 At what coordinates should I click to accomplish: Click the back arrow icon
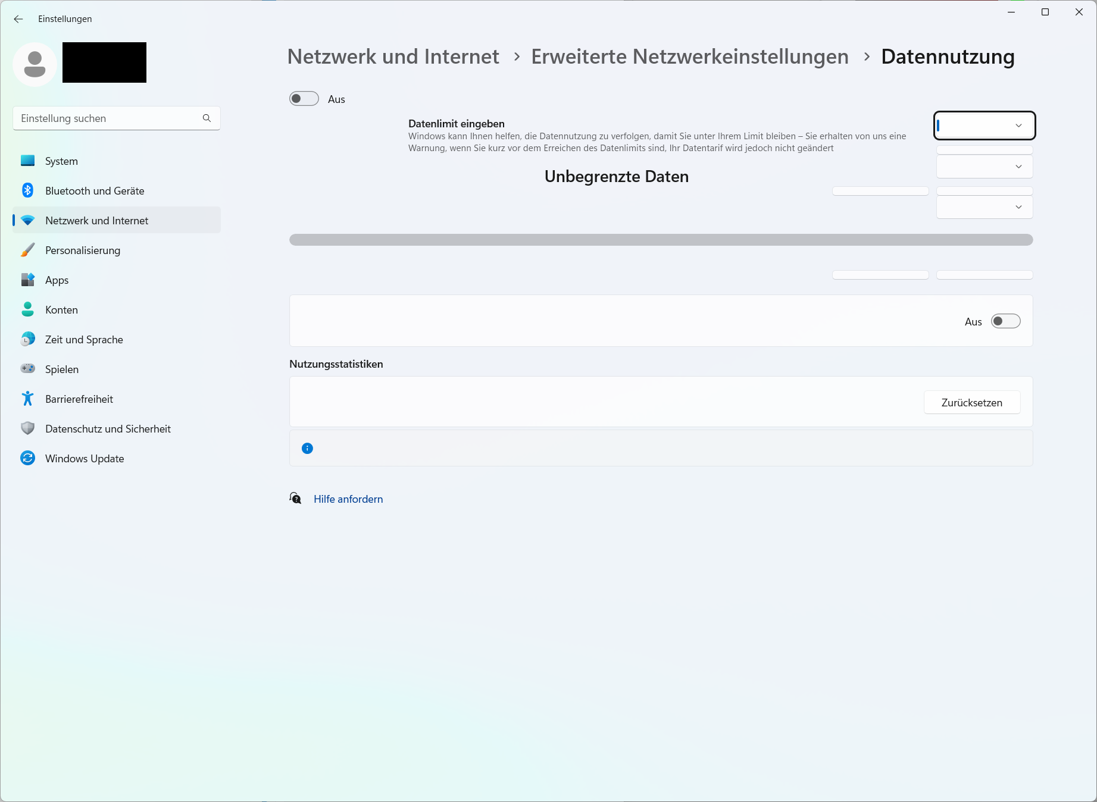[18, 19]
